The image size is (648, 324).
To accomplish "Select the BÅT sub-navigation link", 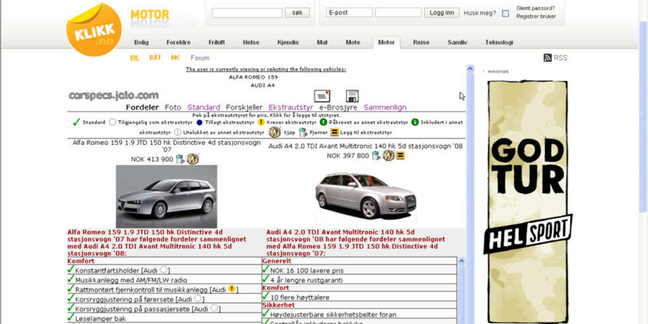I will point(155,58).
